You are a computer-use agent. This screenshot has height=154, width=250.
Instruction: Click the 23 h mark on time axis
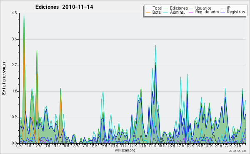(x=237, y=146)
